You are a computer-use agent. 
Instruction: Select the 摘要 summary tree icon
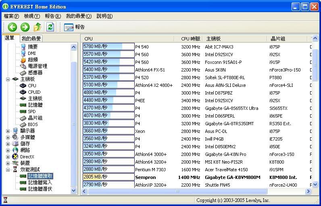tap(23, 47)
